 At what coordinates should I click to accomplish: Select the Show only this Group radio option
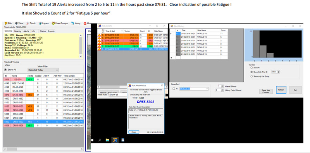[251, 76]
